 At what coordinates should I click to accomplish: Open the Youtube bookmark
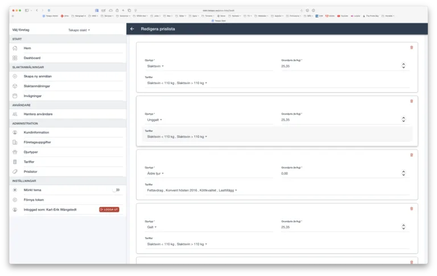coord(343,16)
